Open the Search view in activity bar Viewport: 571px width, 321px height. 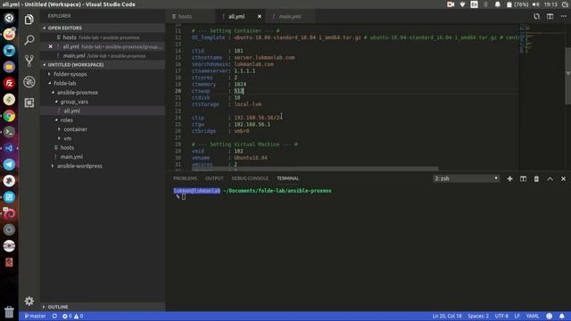[x=29, y=40]
